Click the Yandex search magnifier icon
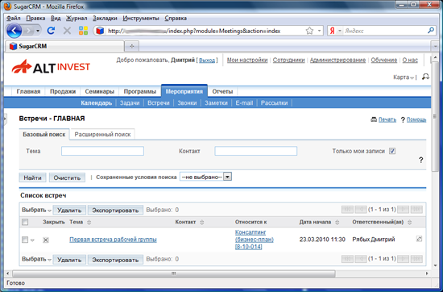Viewport: 443px width, 292px height. (431, 31)
